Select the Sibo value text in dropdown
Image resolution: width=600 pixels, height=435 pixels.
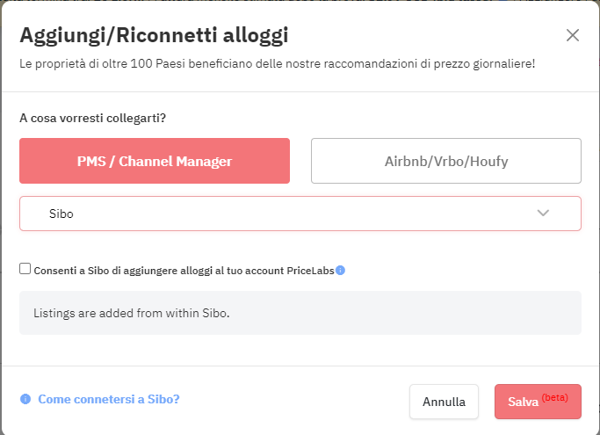pos(61,214)
